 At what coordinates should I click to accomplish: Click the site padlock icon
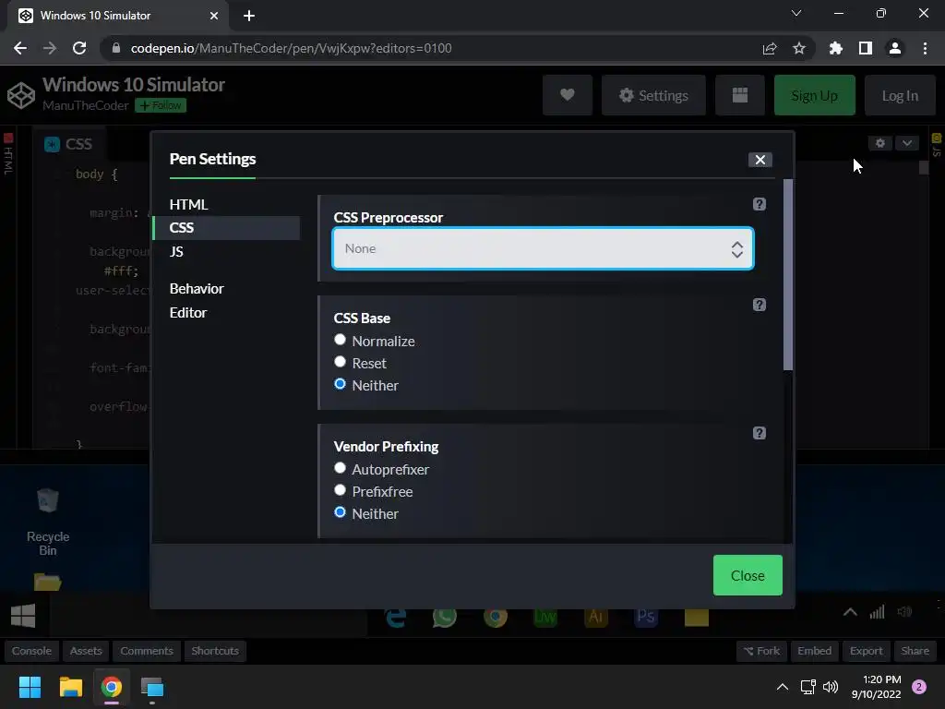[x=115, y=48]
